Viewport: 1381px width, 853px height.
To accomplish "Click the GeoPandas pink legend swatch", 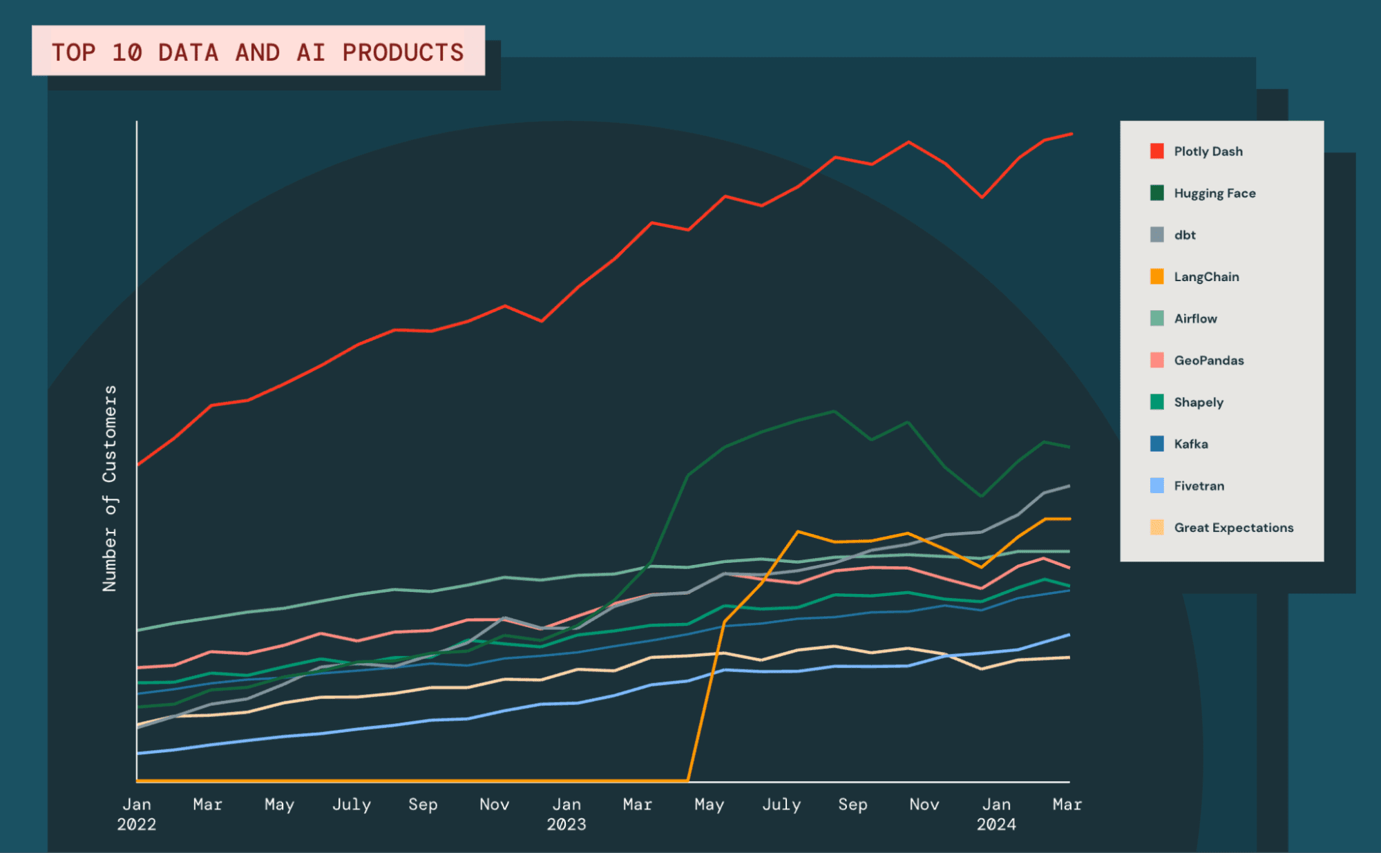I will point(1156,360).
